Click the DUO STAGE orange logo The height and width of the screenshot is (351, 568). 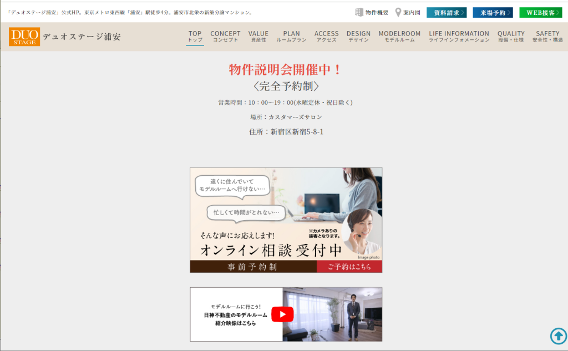point(24,37)
